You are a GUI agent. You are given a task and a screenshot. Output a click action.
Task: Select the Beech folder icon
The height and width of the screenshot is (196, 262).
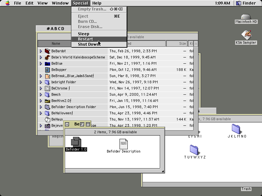pyautogui.click(x=47, y=94)
